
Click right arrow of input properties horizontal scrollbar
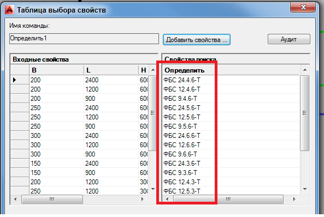point(142,199)
